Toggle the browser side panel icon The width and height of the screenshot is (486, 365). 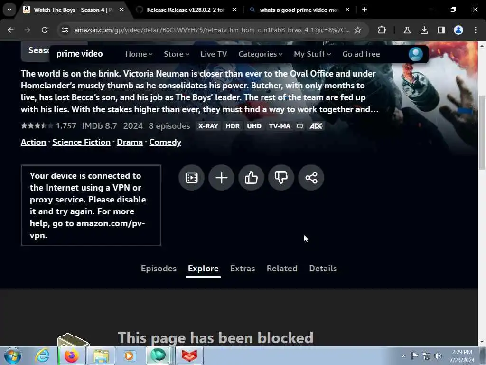click(x=441, y=30)
